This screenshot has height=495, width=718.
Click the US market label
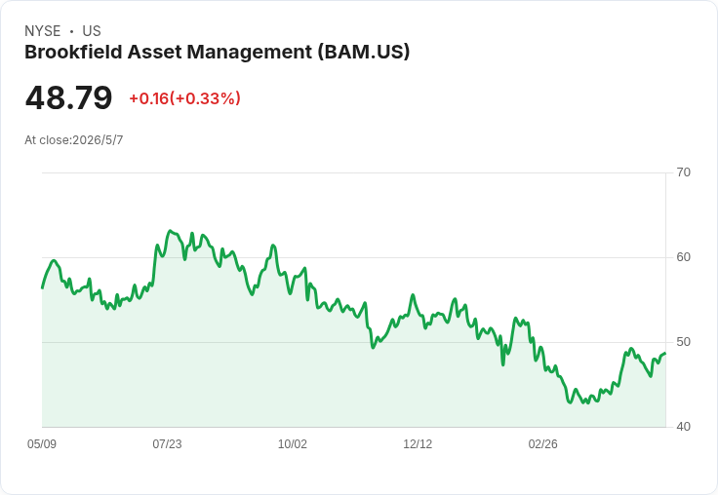[x=92, y=31]
